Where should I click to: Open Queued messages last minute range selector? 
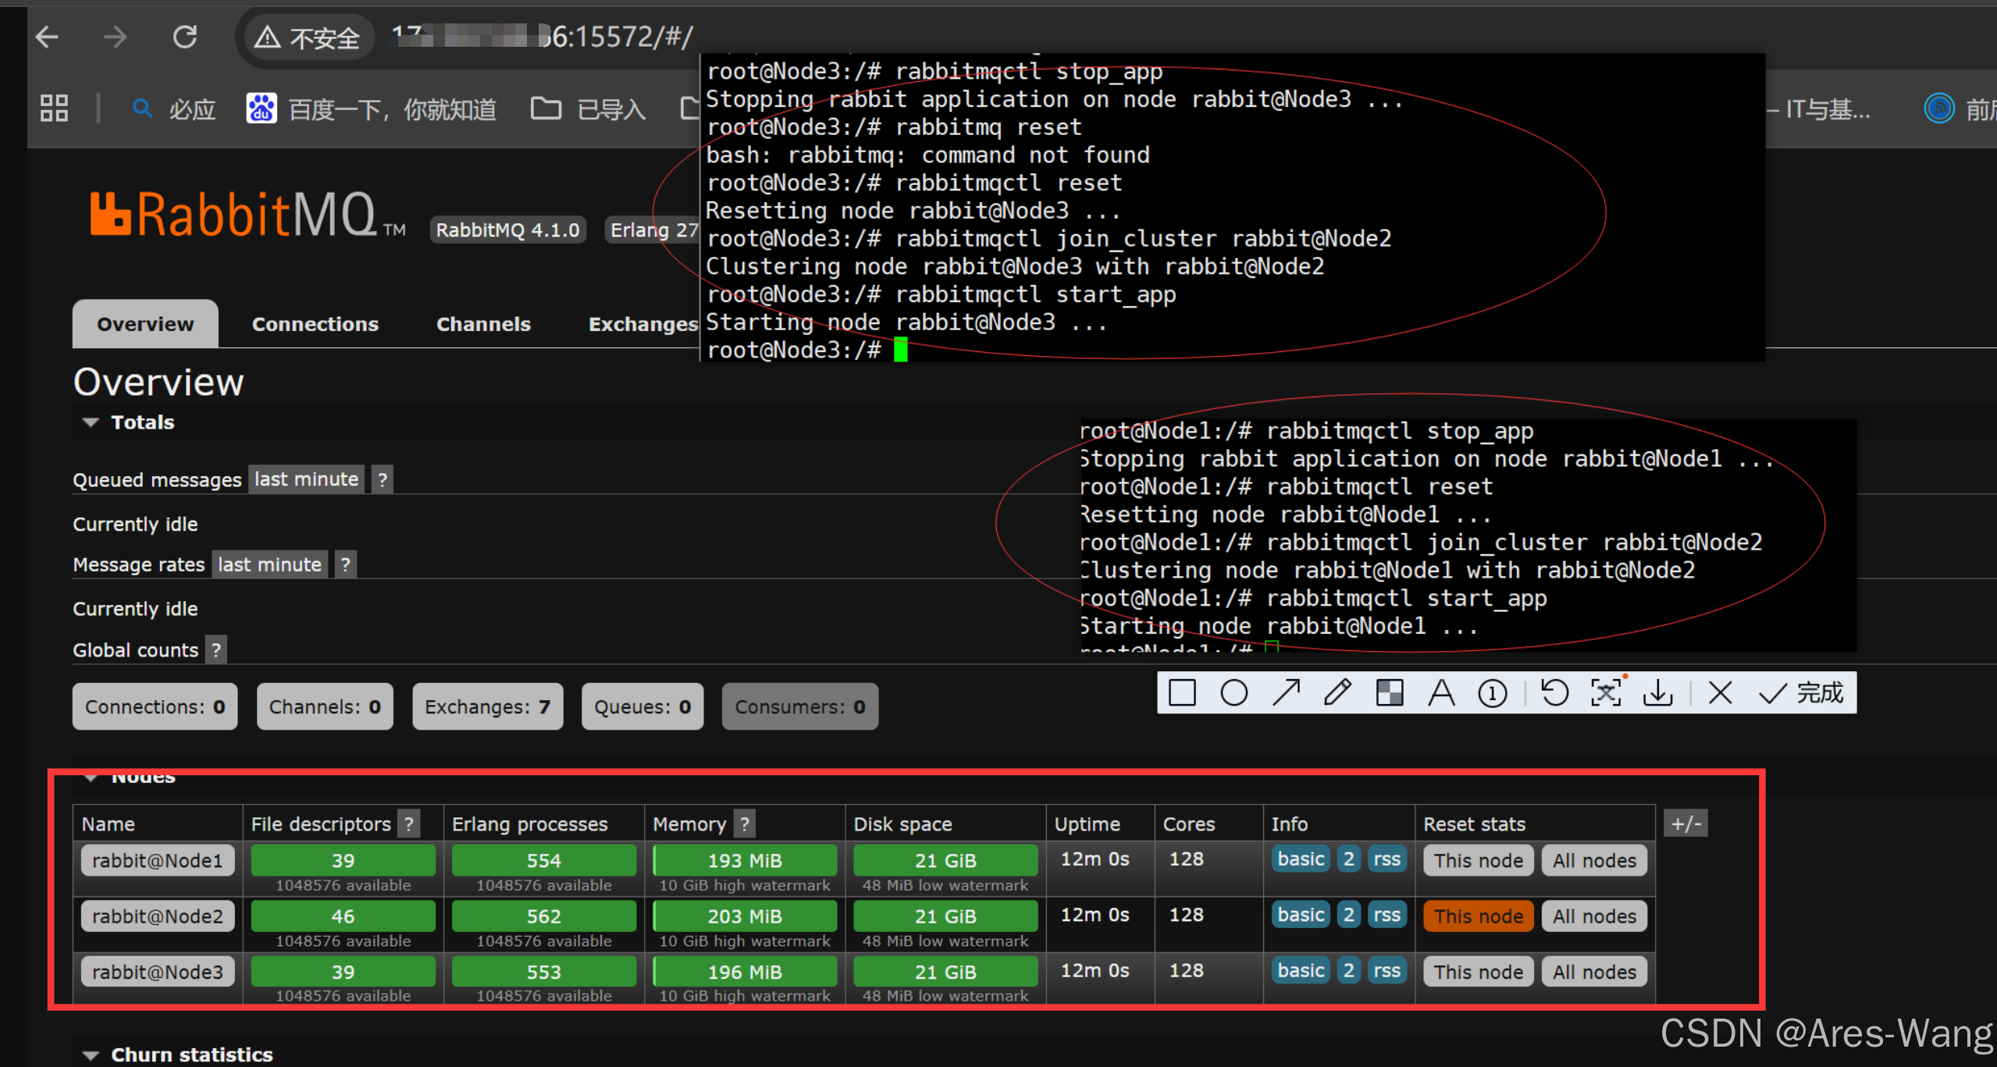coord(306,479)
